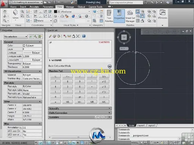Toggle Snap Mode in status bar

coord(40,143)
